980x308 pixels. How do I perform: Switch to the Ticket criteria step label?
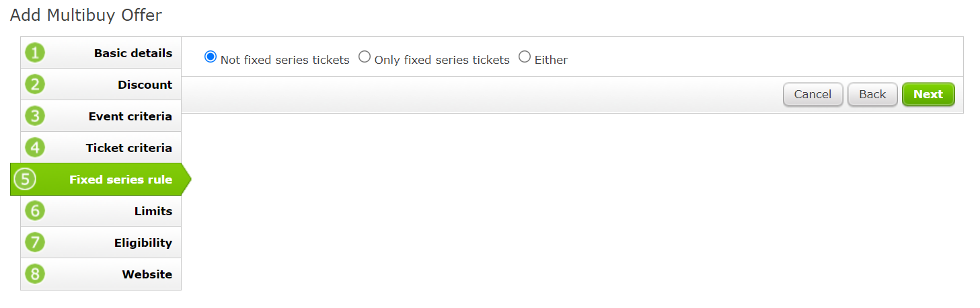(129, 148)
